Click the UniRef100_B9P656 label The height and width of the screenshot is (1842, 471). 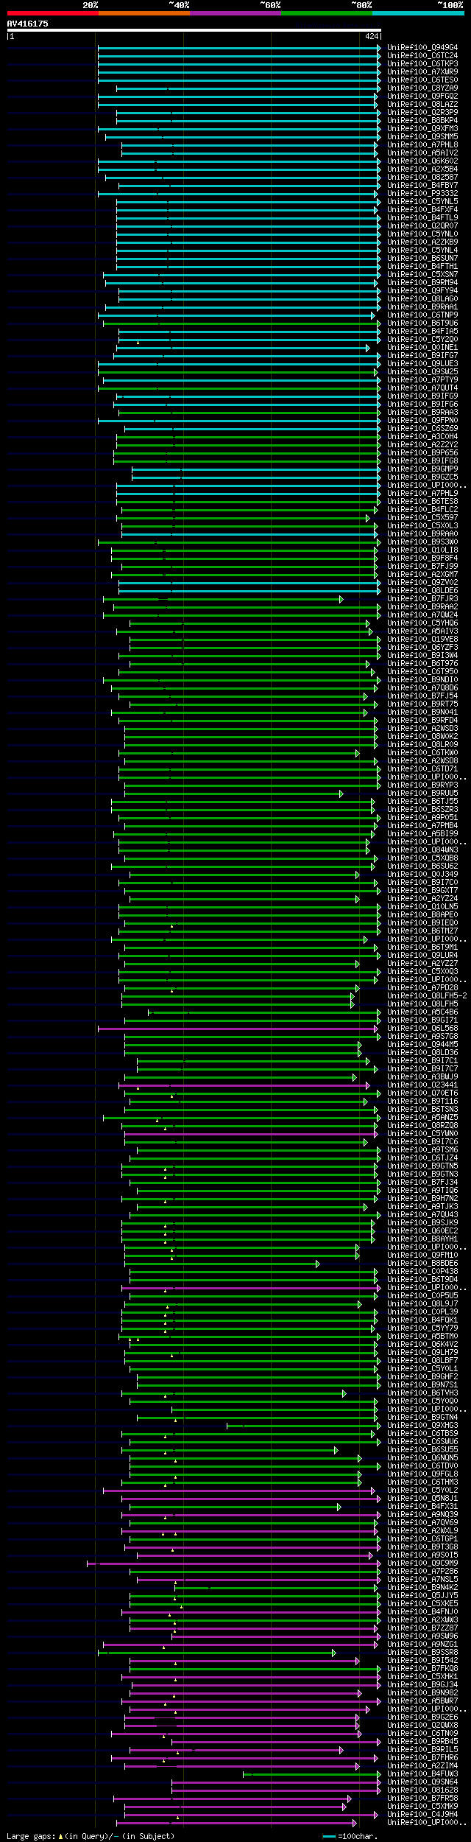click(x=422, y=452)
